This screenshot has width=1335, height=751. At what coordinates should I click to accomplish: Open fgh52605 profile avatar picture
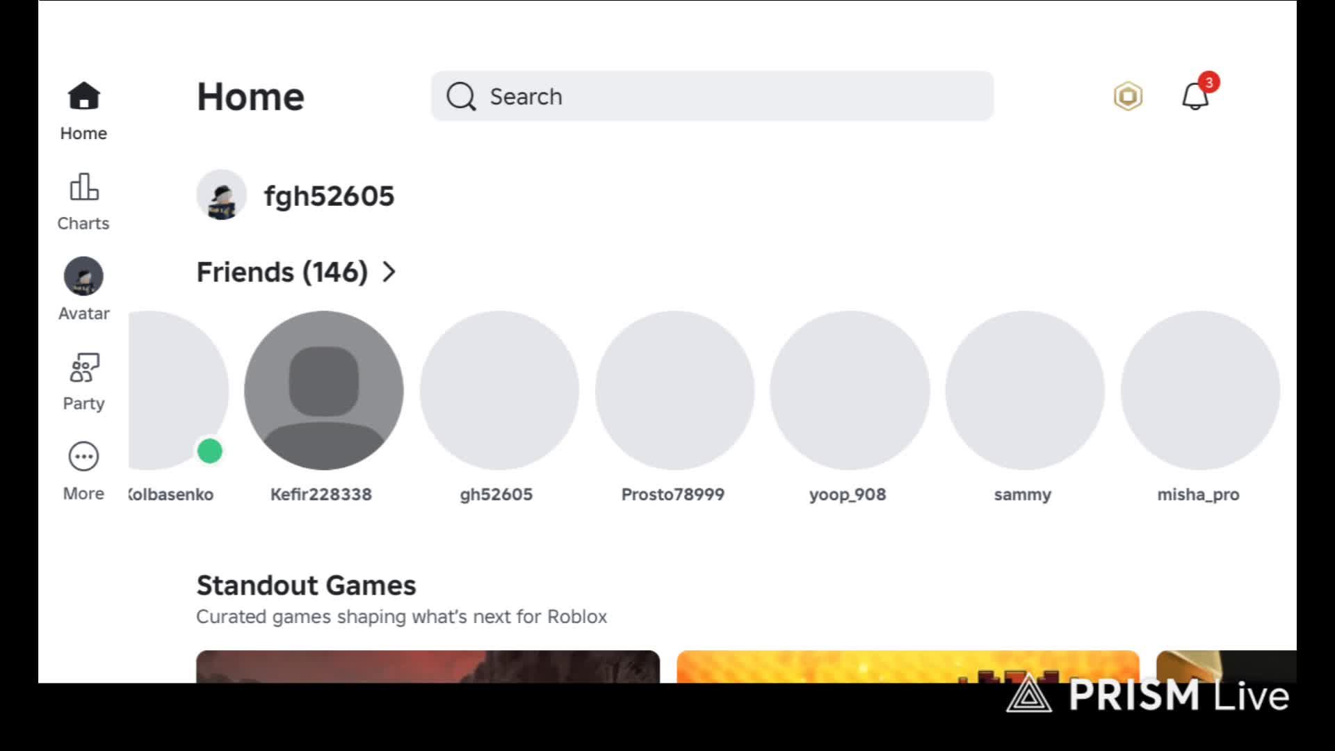click(222, 195)
